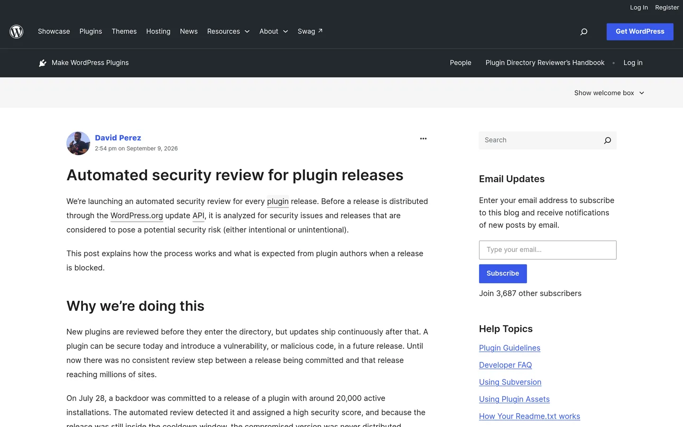Click the WordPress.org glossary term
Image resolution: width=683 pixels, height=427 pixels.
[x=137, y=215]
